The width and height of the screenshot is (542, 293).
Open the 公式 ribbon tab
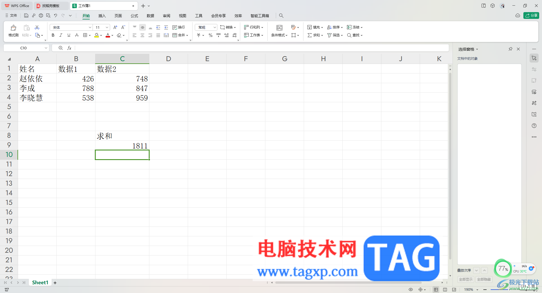tap(134, 16)
